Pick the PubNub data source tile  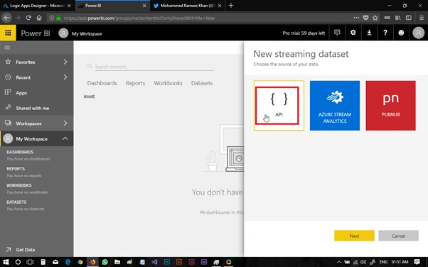click(x=390, y=106)
